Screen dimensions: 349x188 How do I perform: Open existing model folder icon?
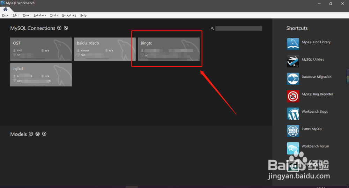pyautogui.click(x=38, y=134)
